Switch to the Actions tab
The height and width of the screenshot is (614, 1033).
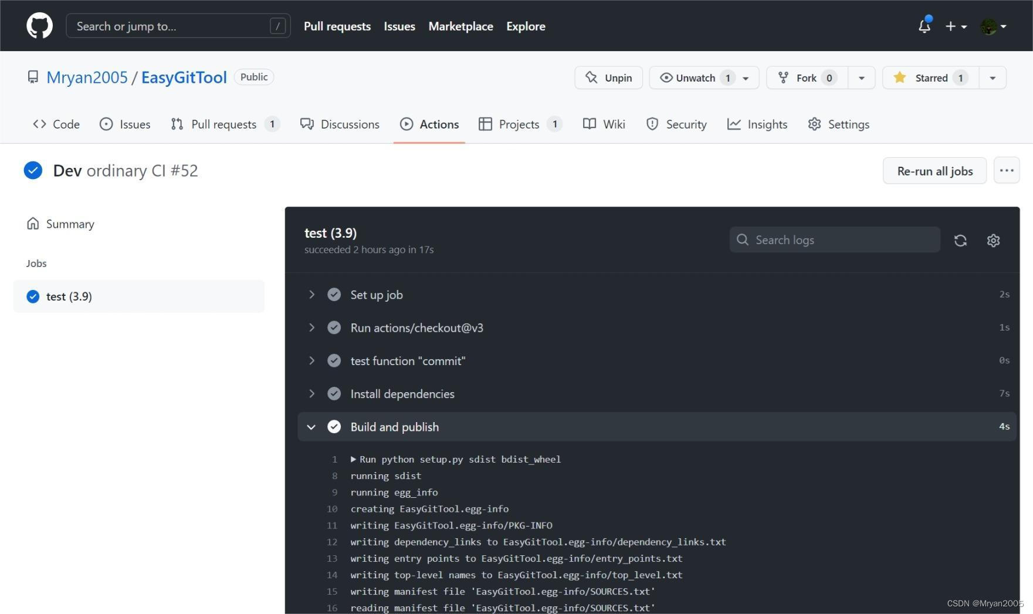click(429, 124)
